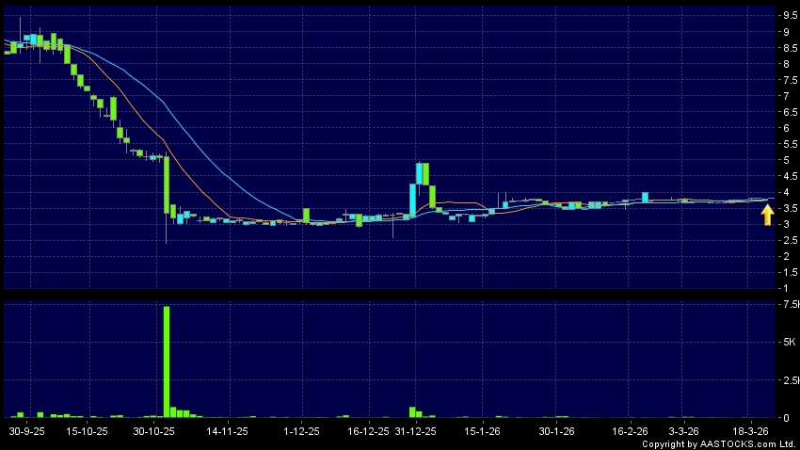
Task: Click the green candlestick near 1-12-25
Action: click(307, 216)
